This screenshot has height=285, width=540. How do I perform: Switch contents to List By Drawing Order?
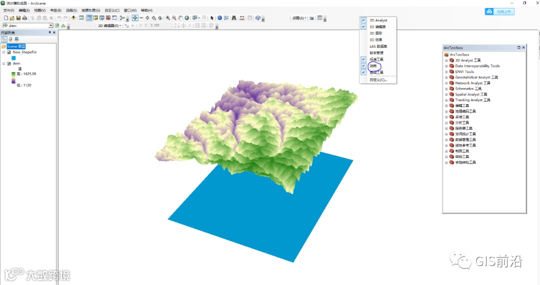(4, 39)
